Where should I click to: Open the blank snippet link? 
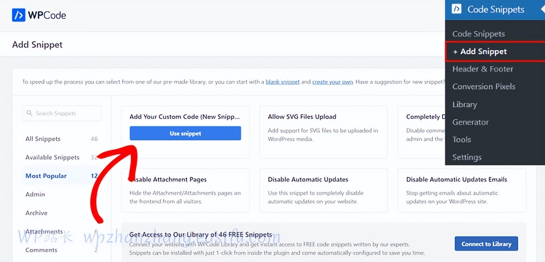[x=283, y=82]
